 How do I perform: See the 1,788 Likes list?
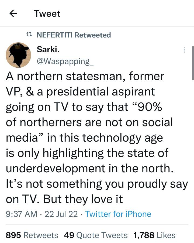click(154, 235)
